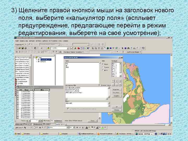Viewport: 188px width, 141px height.
Task: Click the Bold B icon in draw toolbar
Action: tap(77, 127)
